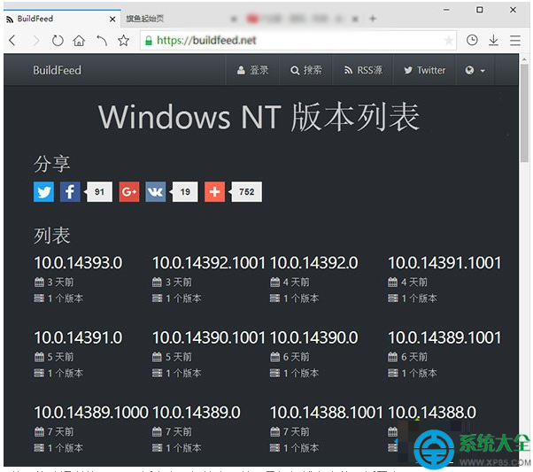Click the browser forward arrow
The image size is (533, 472).
coord(35,41)
